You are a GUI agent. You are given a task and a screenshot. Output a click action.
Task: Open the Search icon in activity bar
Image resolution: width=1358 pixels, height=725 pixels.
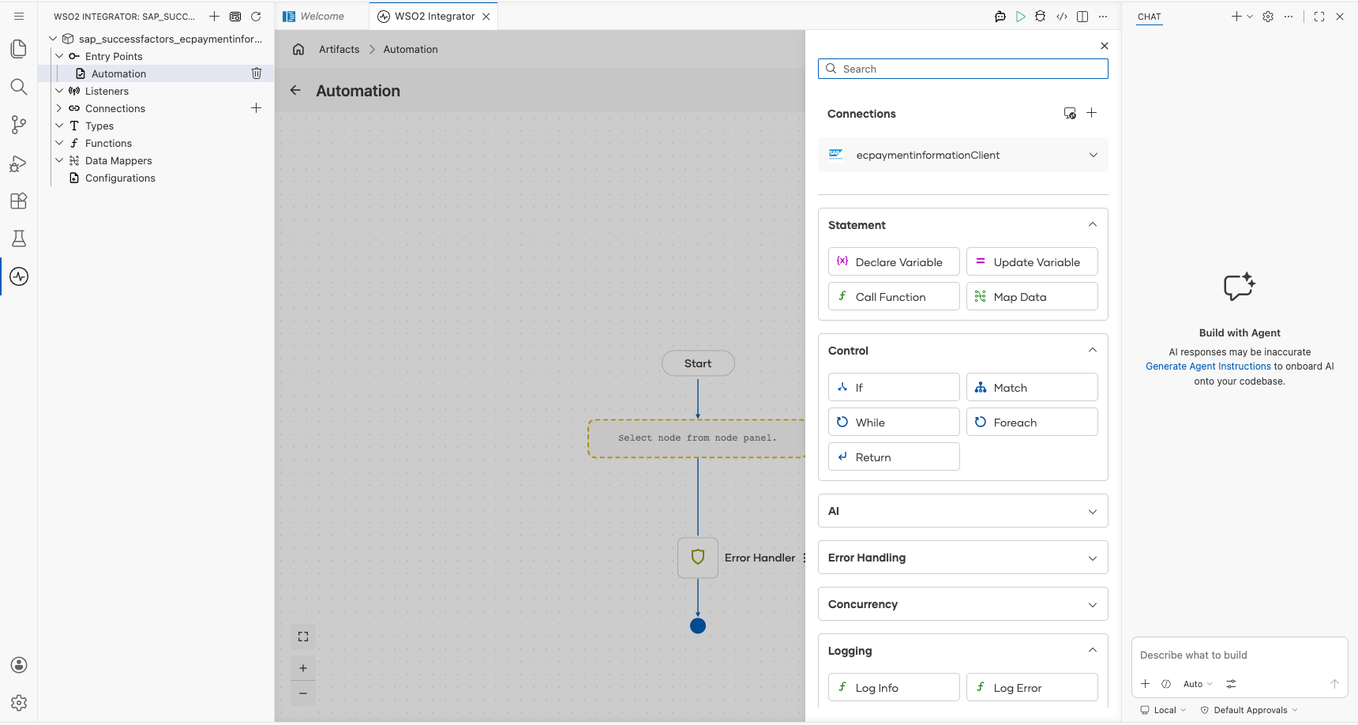click(x=19, y=87)
